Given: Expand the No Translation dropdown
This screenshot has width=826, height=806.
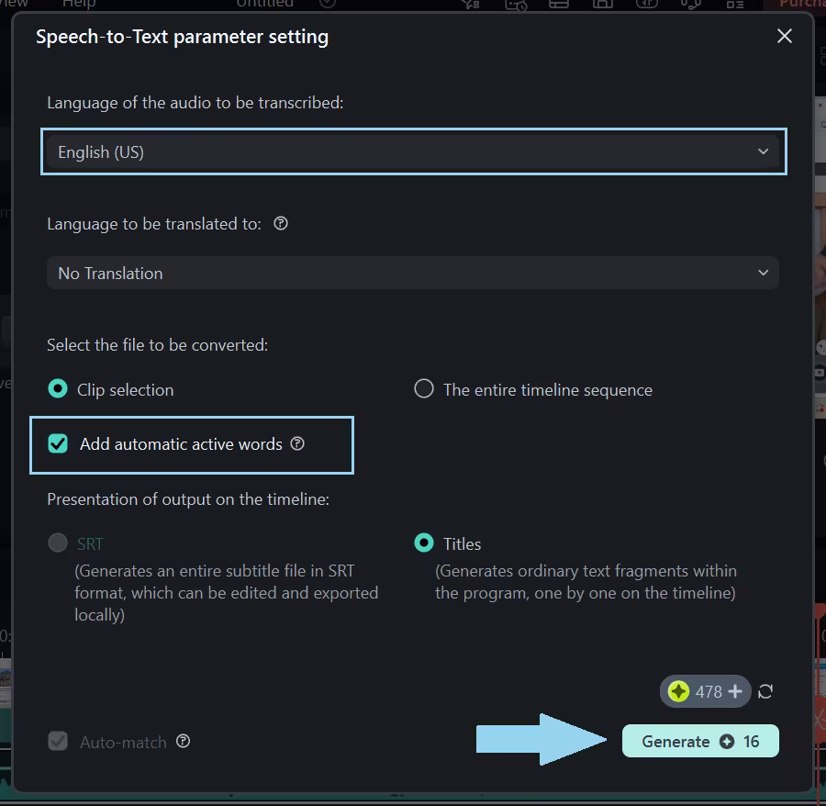Looking at the screenshot, I should point(413,274).
